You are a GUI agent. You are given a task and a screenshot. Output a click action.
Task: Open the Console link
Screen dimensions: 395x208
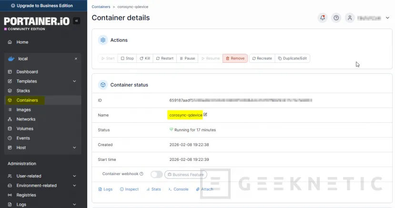[x=178, y=189]
